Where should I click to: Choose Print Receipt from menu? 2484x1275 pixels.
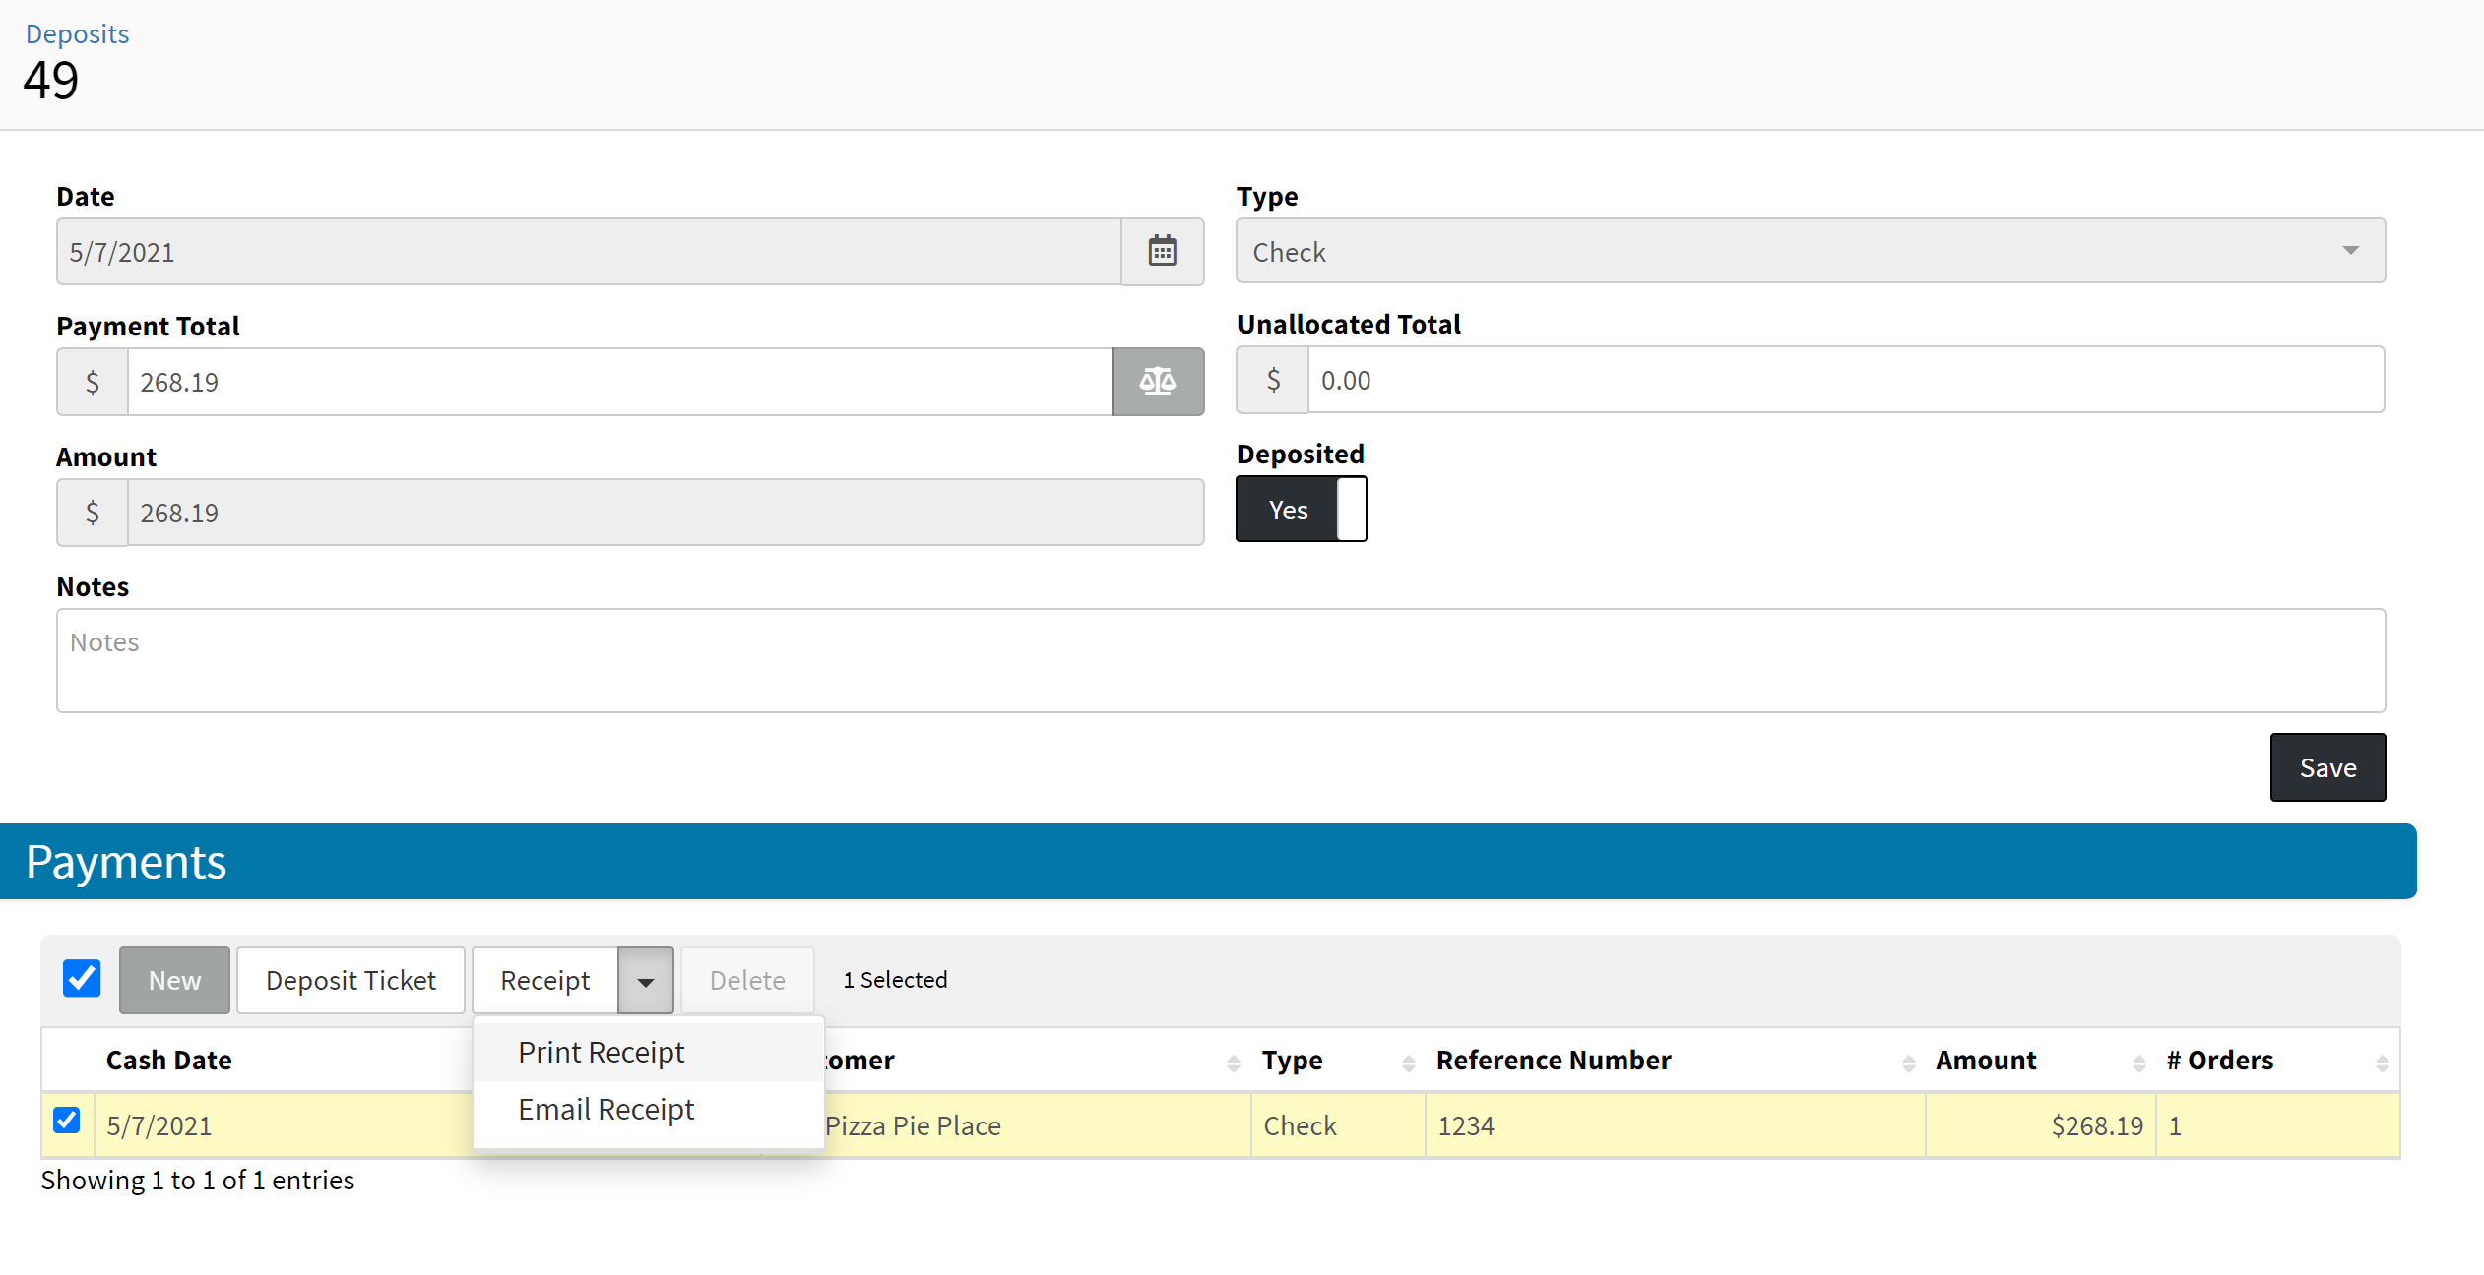click(x=601, y=1053)
